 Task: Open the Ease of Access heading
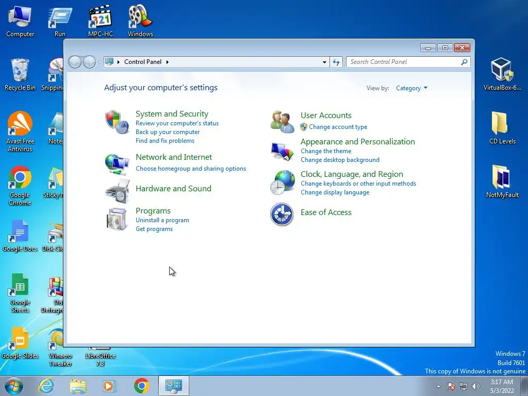[326, 212]
